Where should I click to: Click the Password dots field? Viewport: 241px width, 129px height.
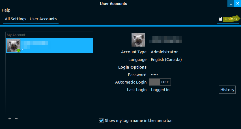[x=154, y=75]
